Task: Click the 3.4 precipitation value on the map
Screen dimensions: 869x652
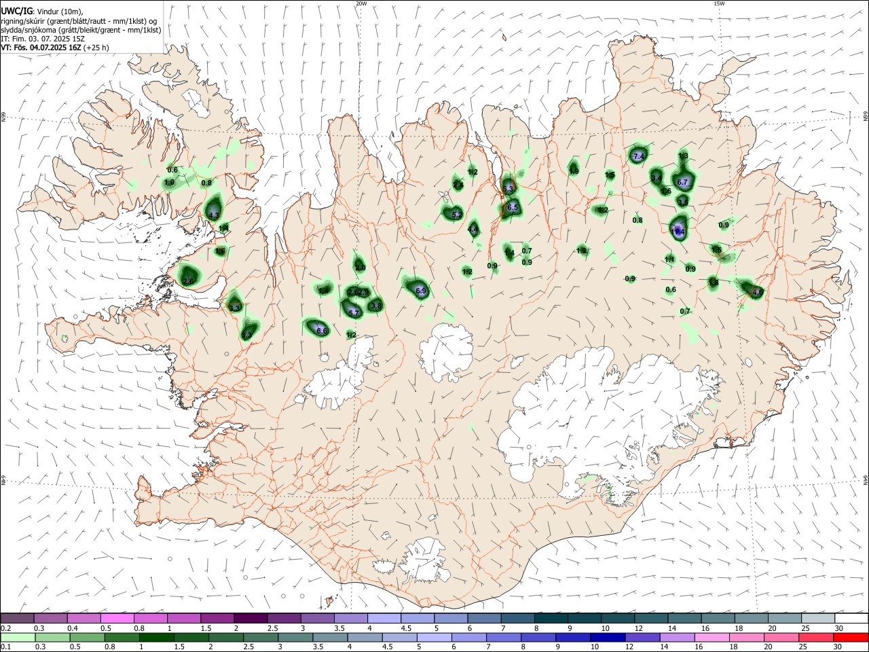Action: [657, 178]
